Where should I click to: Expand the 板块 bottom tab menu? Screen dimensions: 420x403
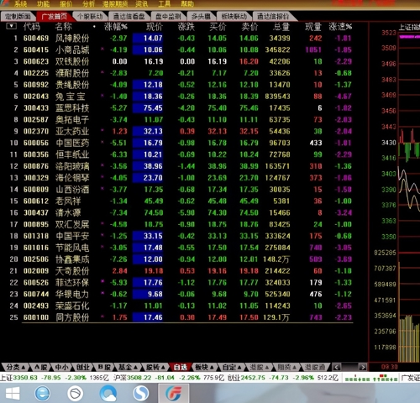click(x=204, y=367)
